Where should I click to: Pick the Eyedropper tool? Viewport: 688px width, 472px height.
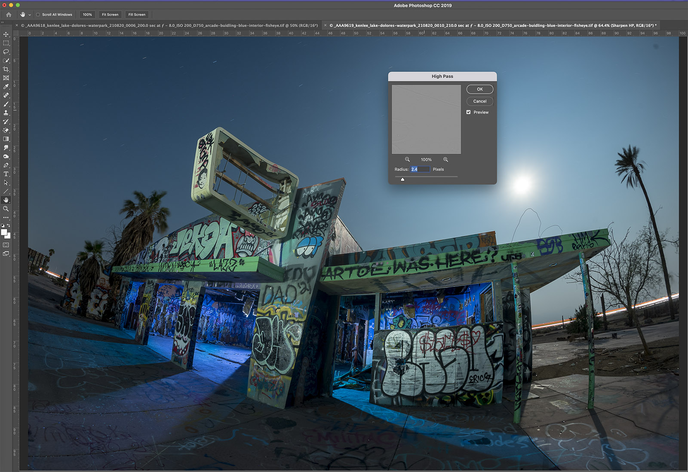point(6,87)
